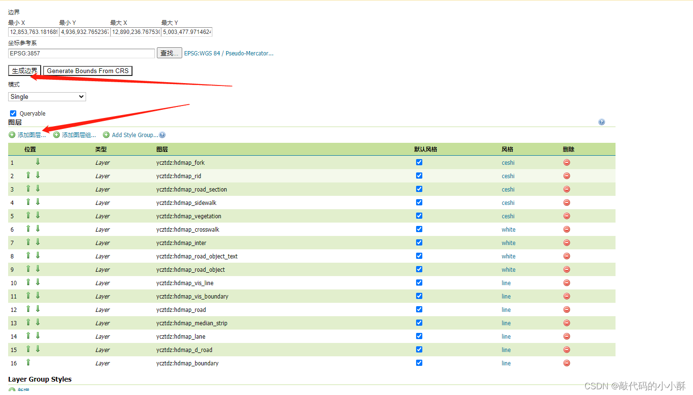Open white style for hdmap_crosswalk

pos(508,229)
